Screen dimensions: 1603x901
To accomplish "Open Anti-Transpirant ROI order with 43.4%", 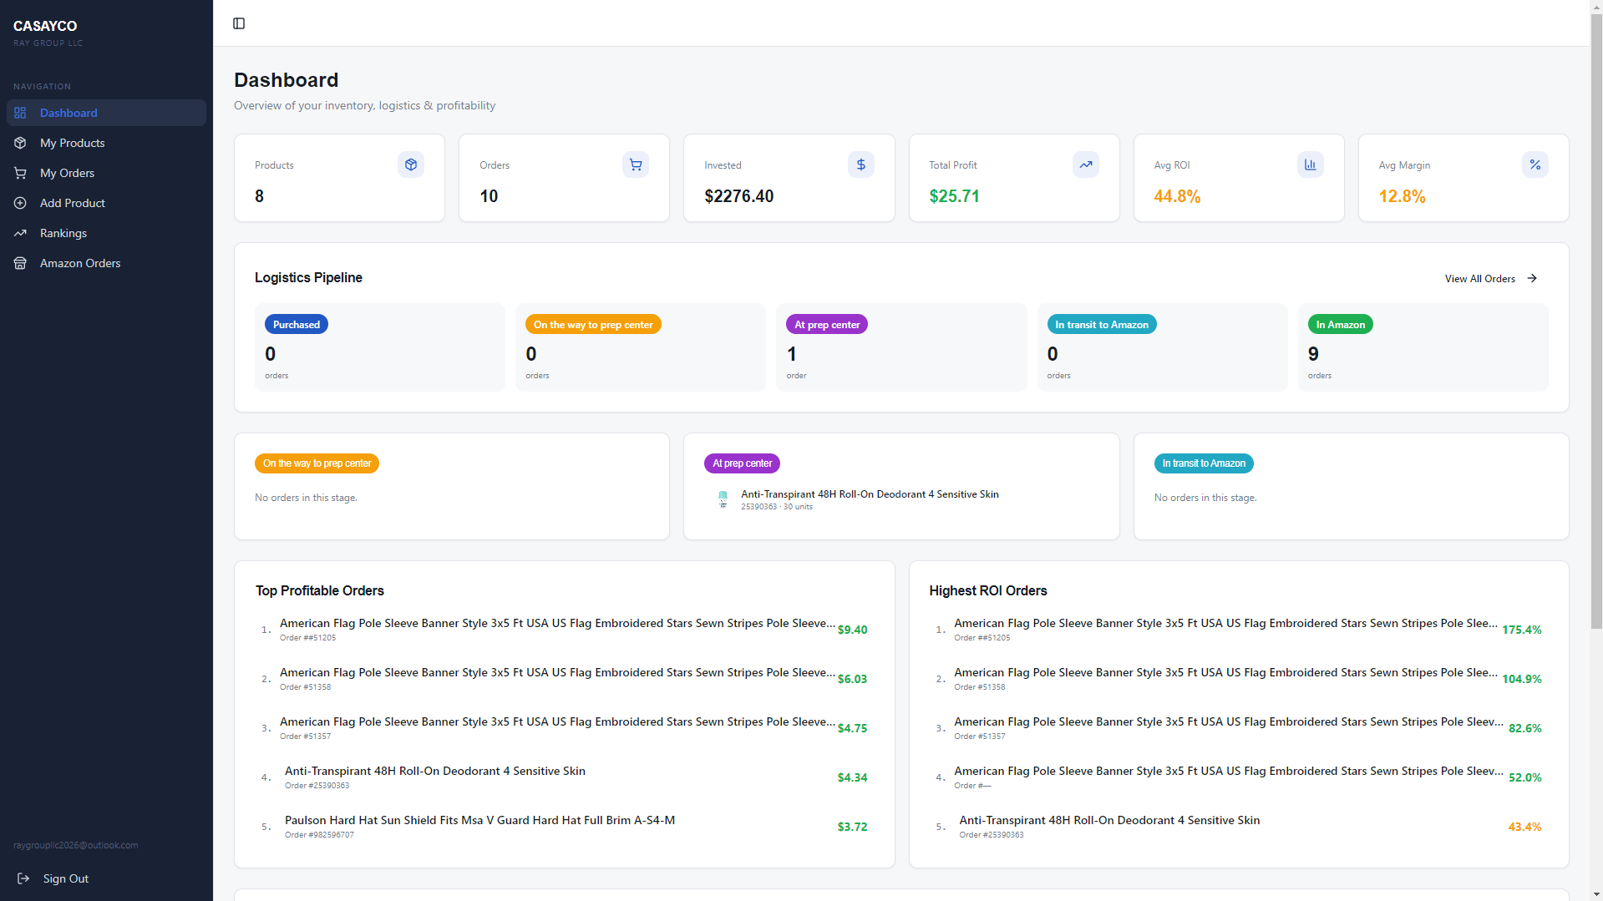I will 1239,827.
